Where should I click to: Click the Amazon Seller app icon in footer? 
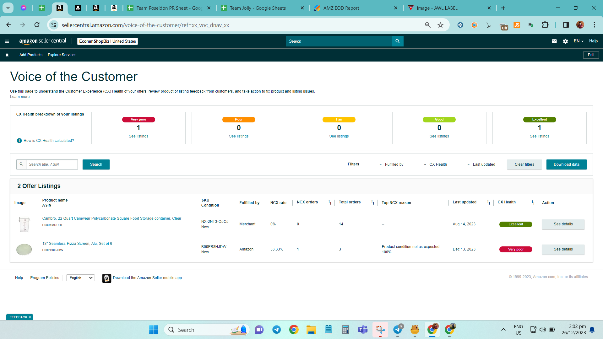tap(107, 278)
